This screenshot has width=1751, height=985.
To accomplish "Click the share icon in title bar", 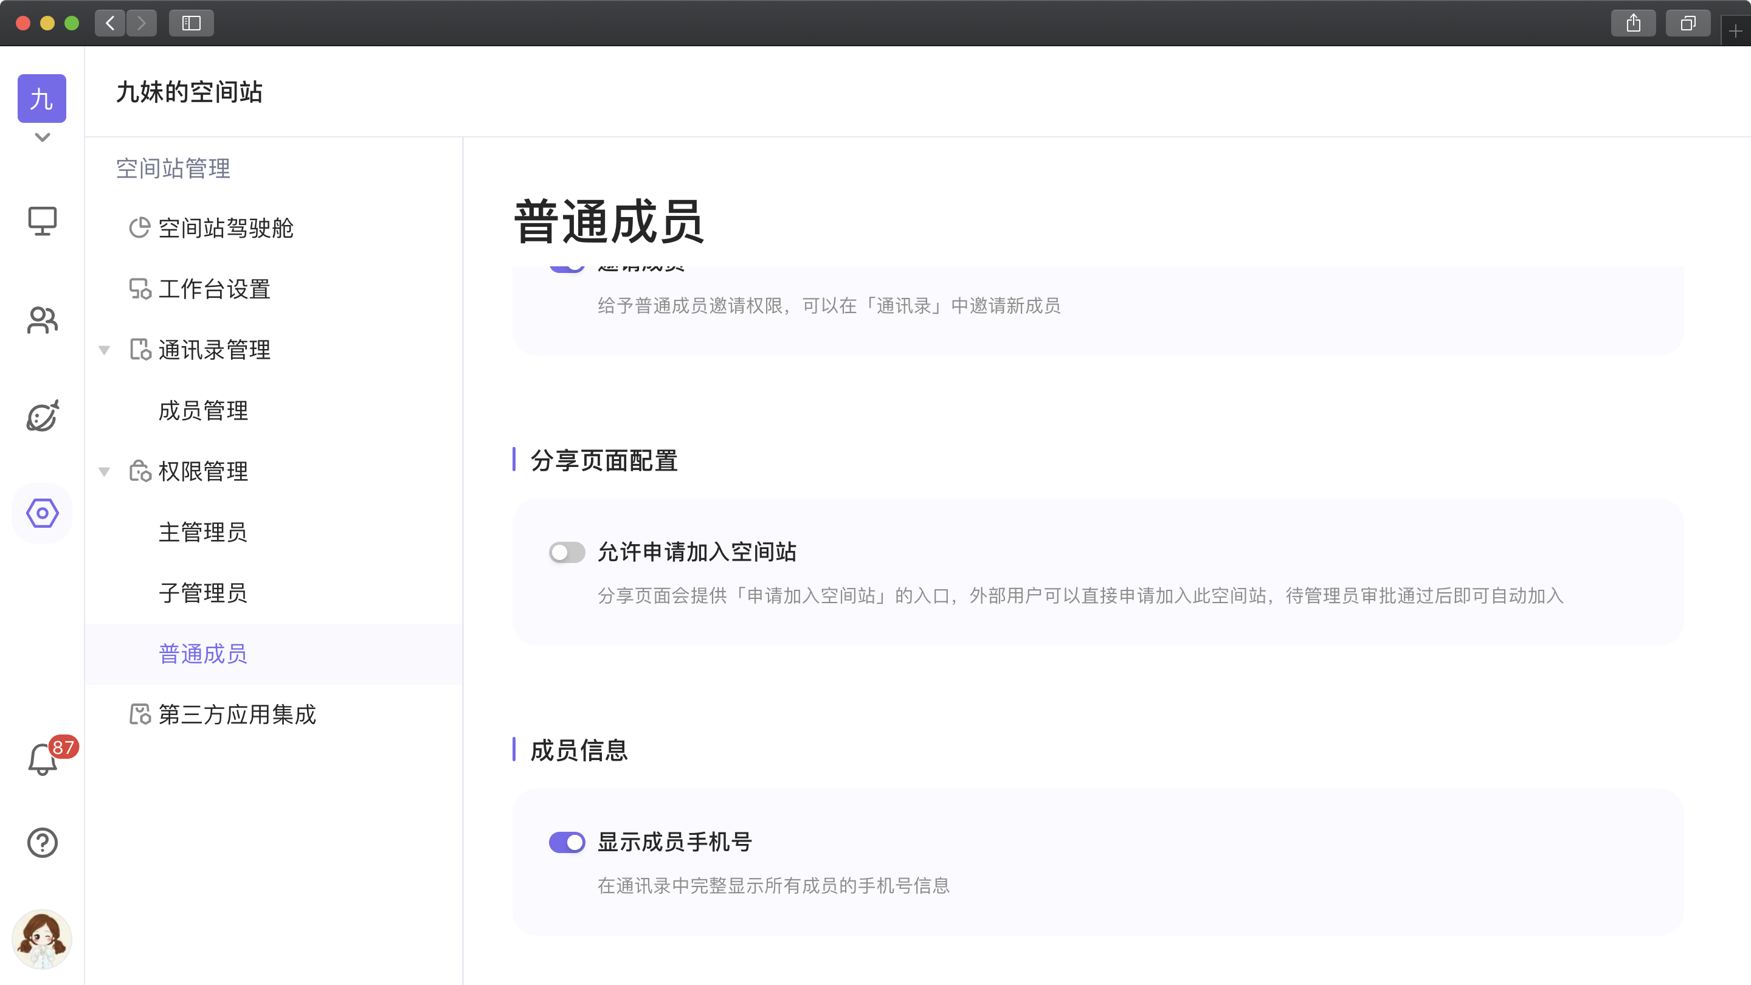I will 1634,23.
